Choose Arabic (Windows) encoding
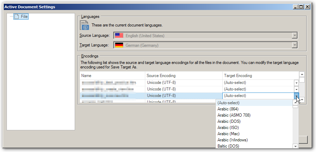The width and height of the screenshot is (316, 152). point(254,140)
